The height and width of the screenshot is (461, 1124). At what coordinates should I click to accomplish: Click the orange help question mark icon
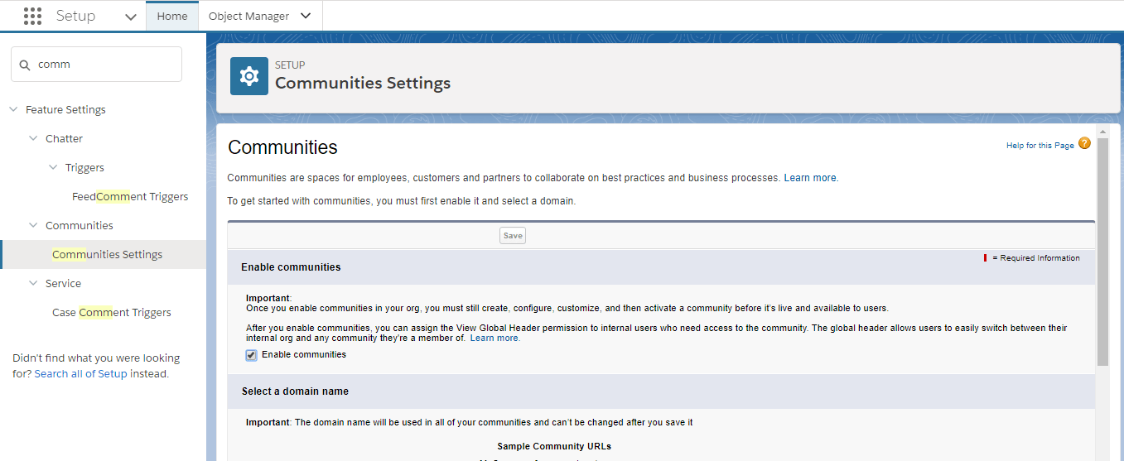point(1084,143)
